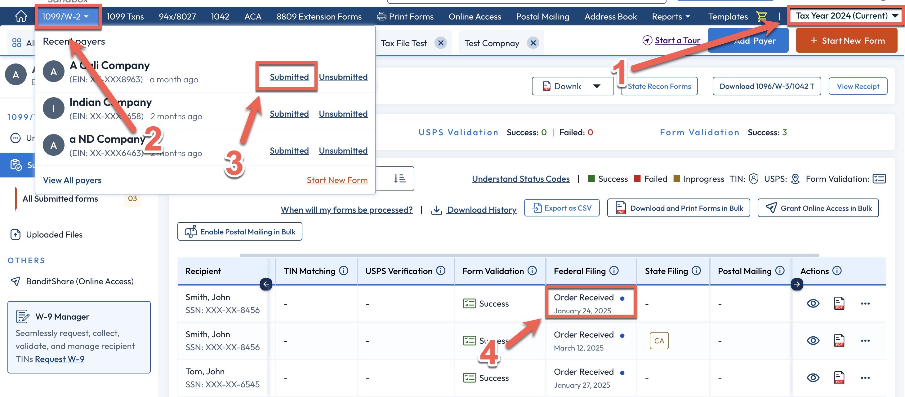The width and height of the screenshot is (905, 397).
Task: Click Start a Tour link
Action: pos(677,40)
